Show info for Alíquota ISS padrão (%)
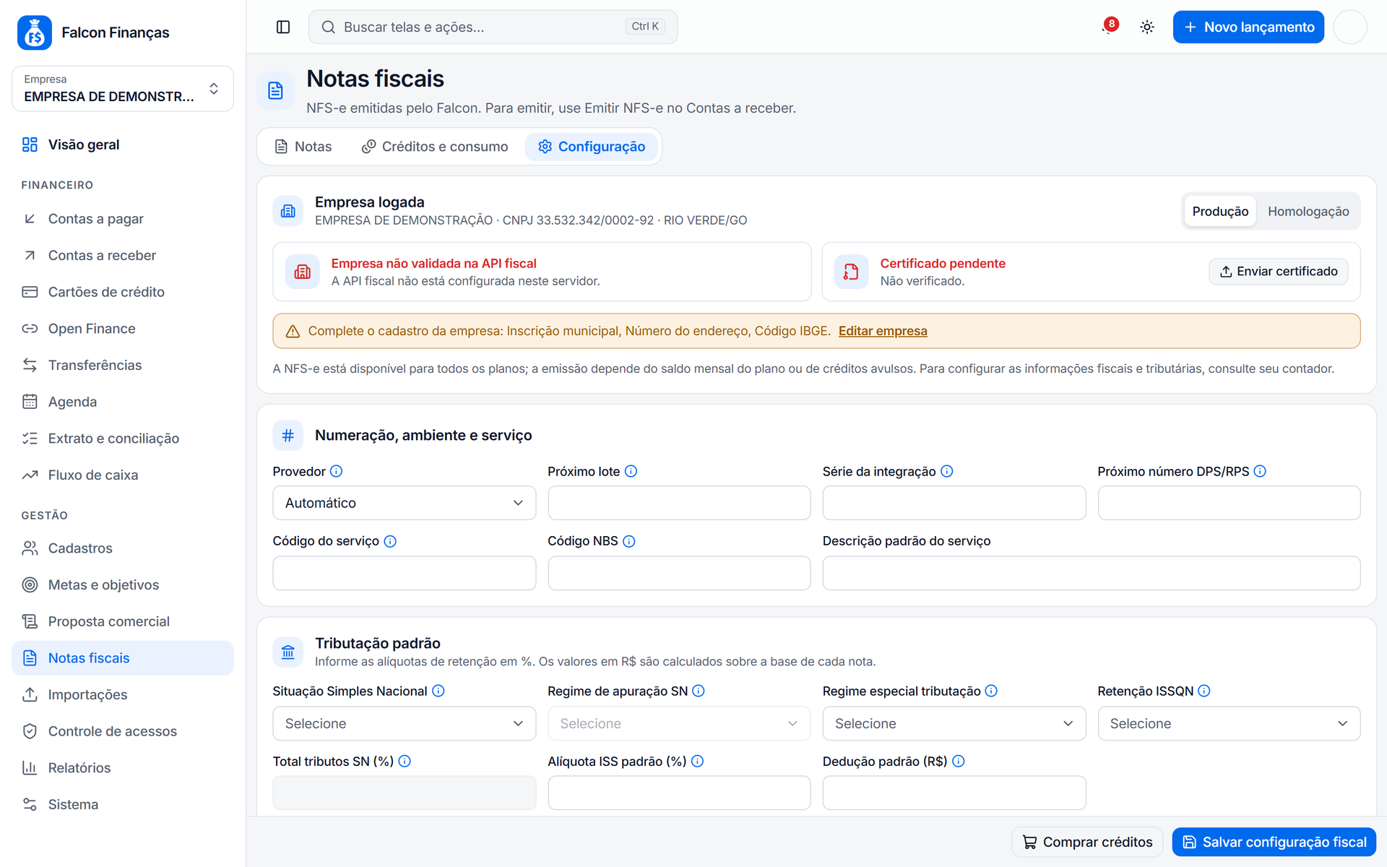This screenshot has width=1387, height=867. (697, 761)
